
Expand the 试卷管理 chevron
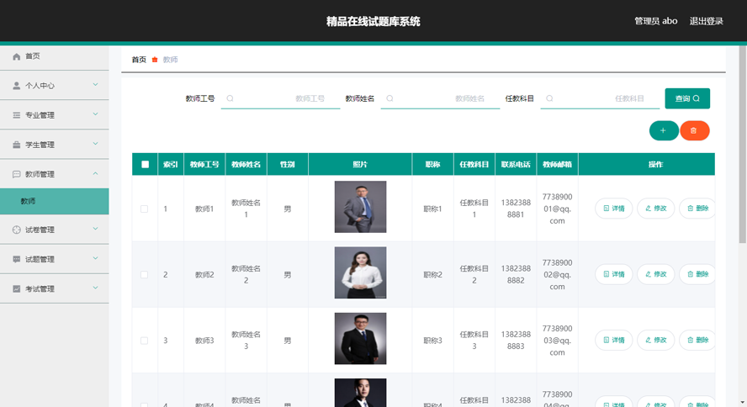[95, 229]
